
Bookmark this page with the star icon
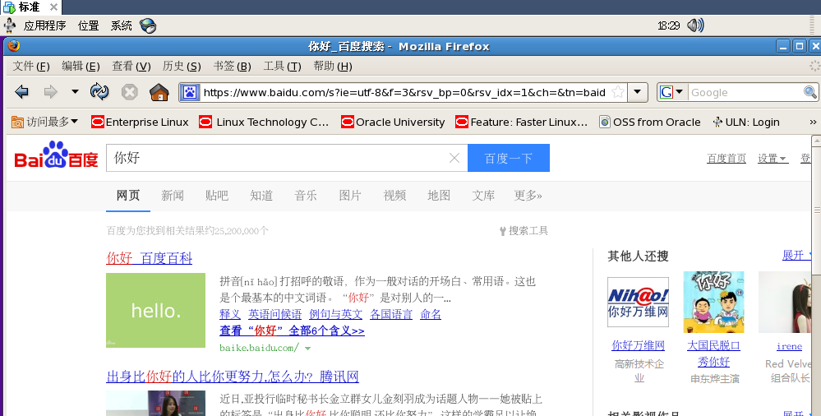(618, 92)
